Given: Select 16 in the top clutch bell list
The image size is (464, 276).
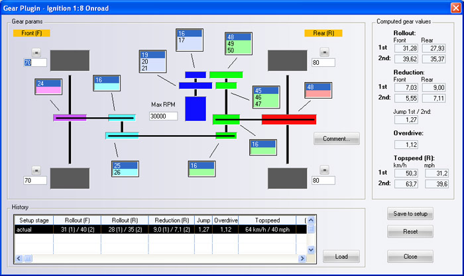Looking at the screenshot, I should 190,33.
